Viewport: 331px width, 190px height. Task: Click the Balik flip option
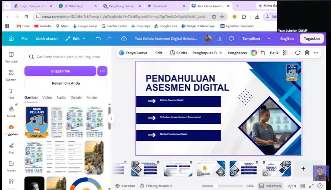(x=274, y=53)
